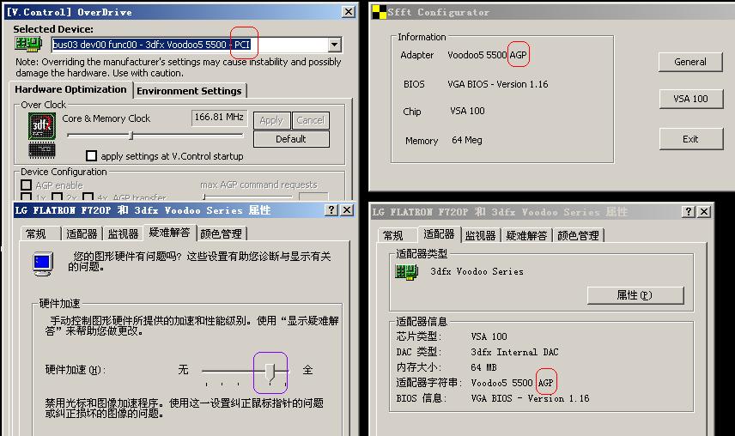This screenshot has width=735, height=436.
Task: Click 适配器字符串 'Voodoo5 5500 AGP' value
Action: pyautogui.click(x=513, y=383)
